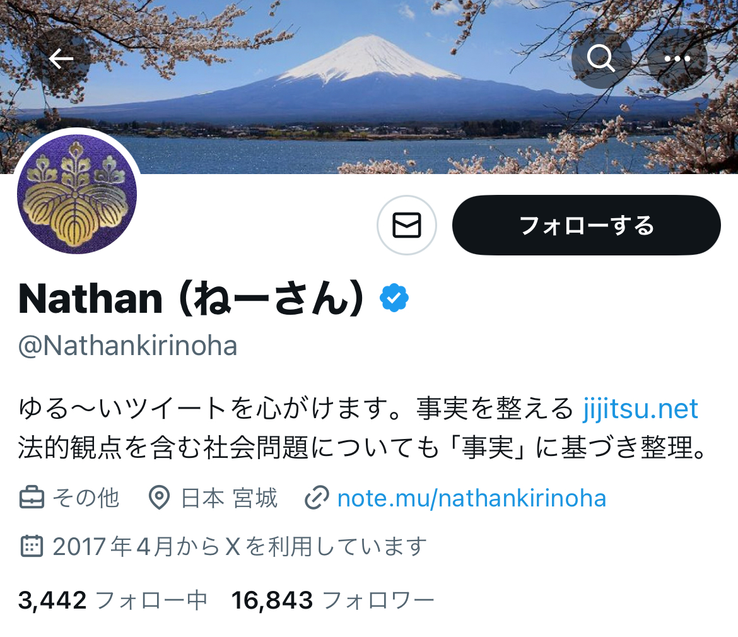The image size is (738, 637).
Task: View the 16,843 フォロワー list
Action: (333, 600)
